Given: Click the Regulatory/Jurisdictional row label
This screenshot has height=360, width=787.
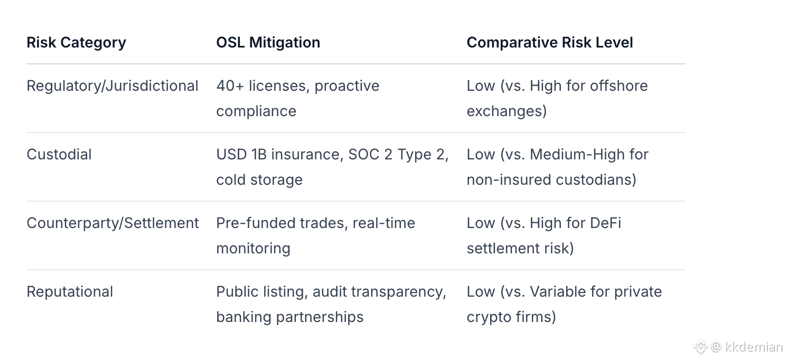Looking at the screenshot, I should [113, 86].
